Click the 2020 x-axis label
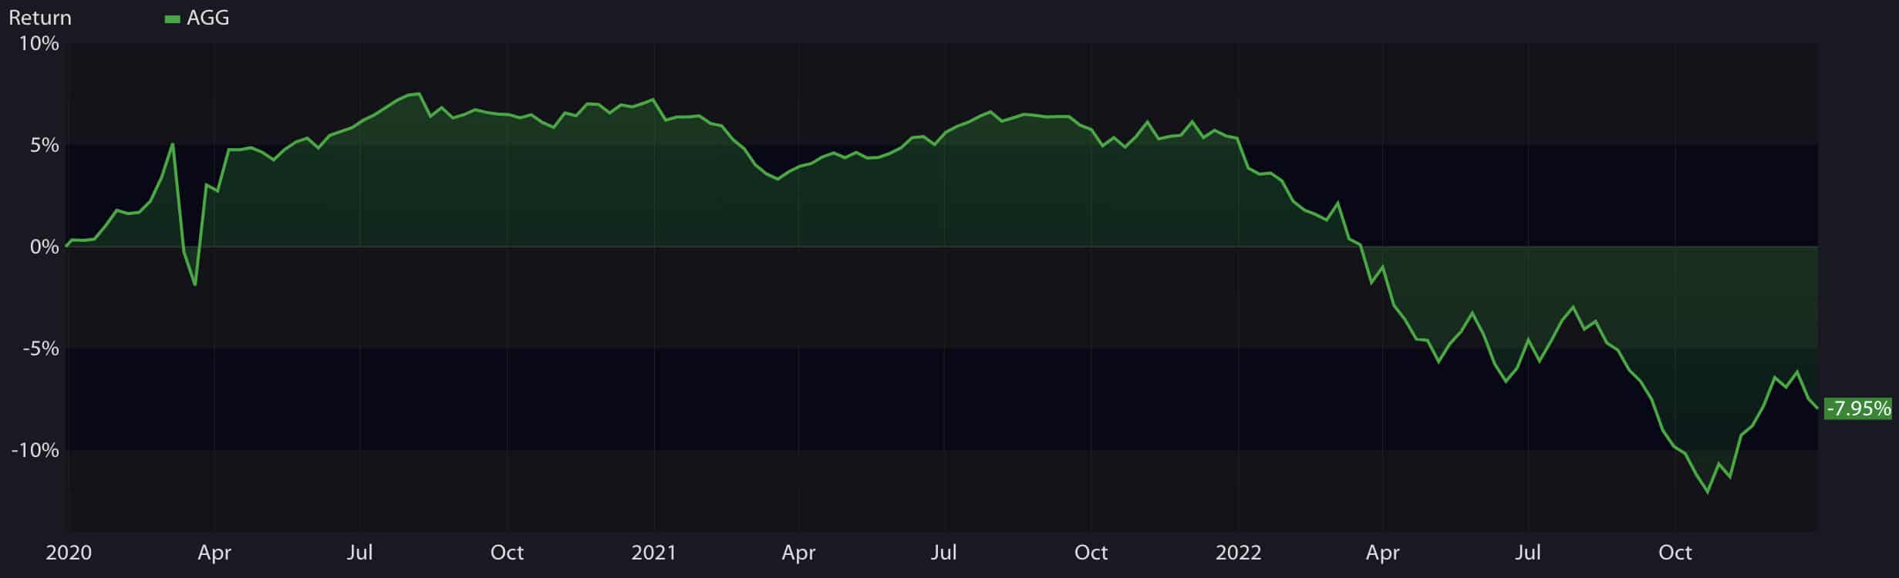Viewport: 1899px width, 578px height. (69, 553)
